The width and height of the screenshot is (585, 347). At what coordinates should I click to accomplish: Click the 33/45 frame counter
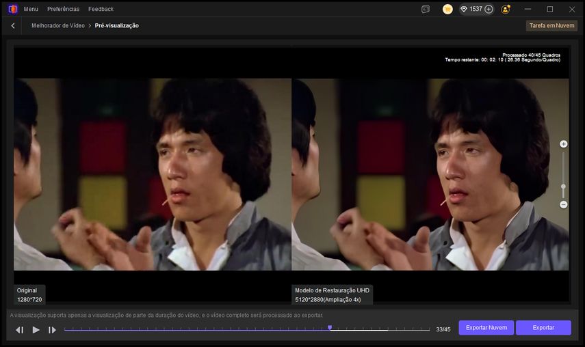pos(443,329)
